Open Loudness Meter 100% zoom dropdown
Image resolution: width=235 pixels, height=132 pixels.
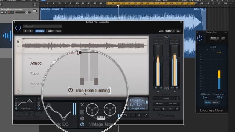coord(214,38)
